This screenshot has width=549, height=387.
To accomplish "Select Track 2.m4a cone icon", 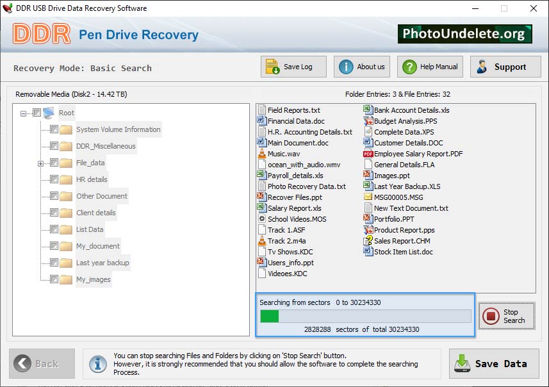I will point(261,241).
